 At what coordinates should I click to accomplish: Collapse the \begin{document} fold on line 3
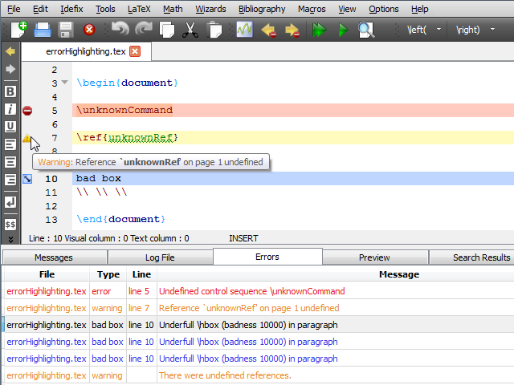click(x=64, y=83)
